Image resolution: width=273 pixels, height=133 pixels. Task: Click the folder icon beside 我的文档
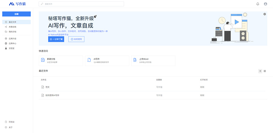click(6, 32)
